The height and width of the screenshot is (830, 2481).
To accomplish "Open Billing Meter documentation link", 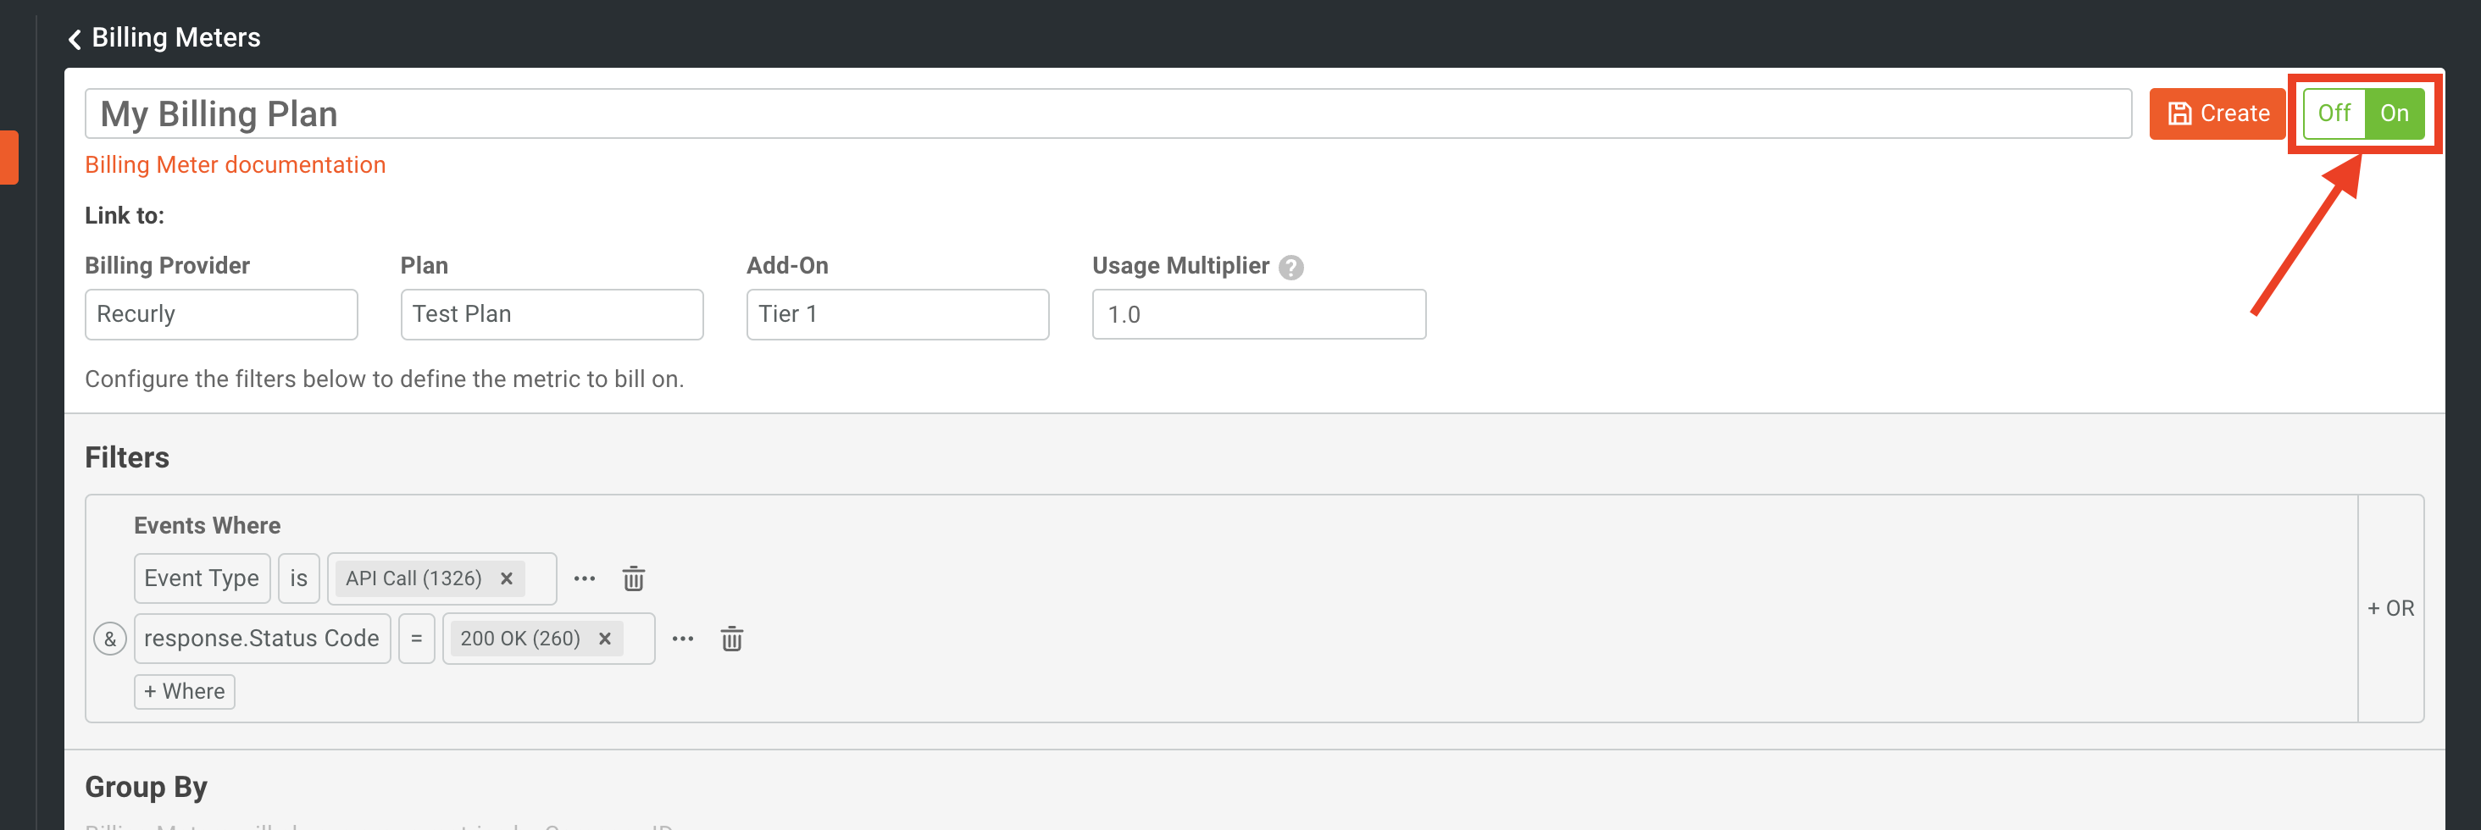I will click(x=235, y=164).
